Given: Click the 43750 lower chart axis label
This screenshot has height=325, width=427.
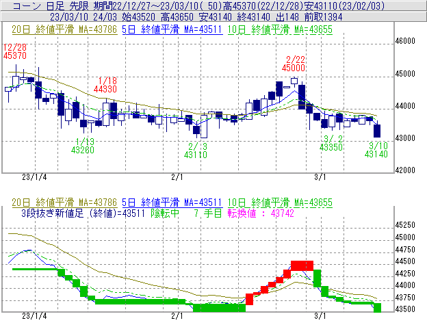Looking at the screenshot, I should pos(405,297).
